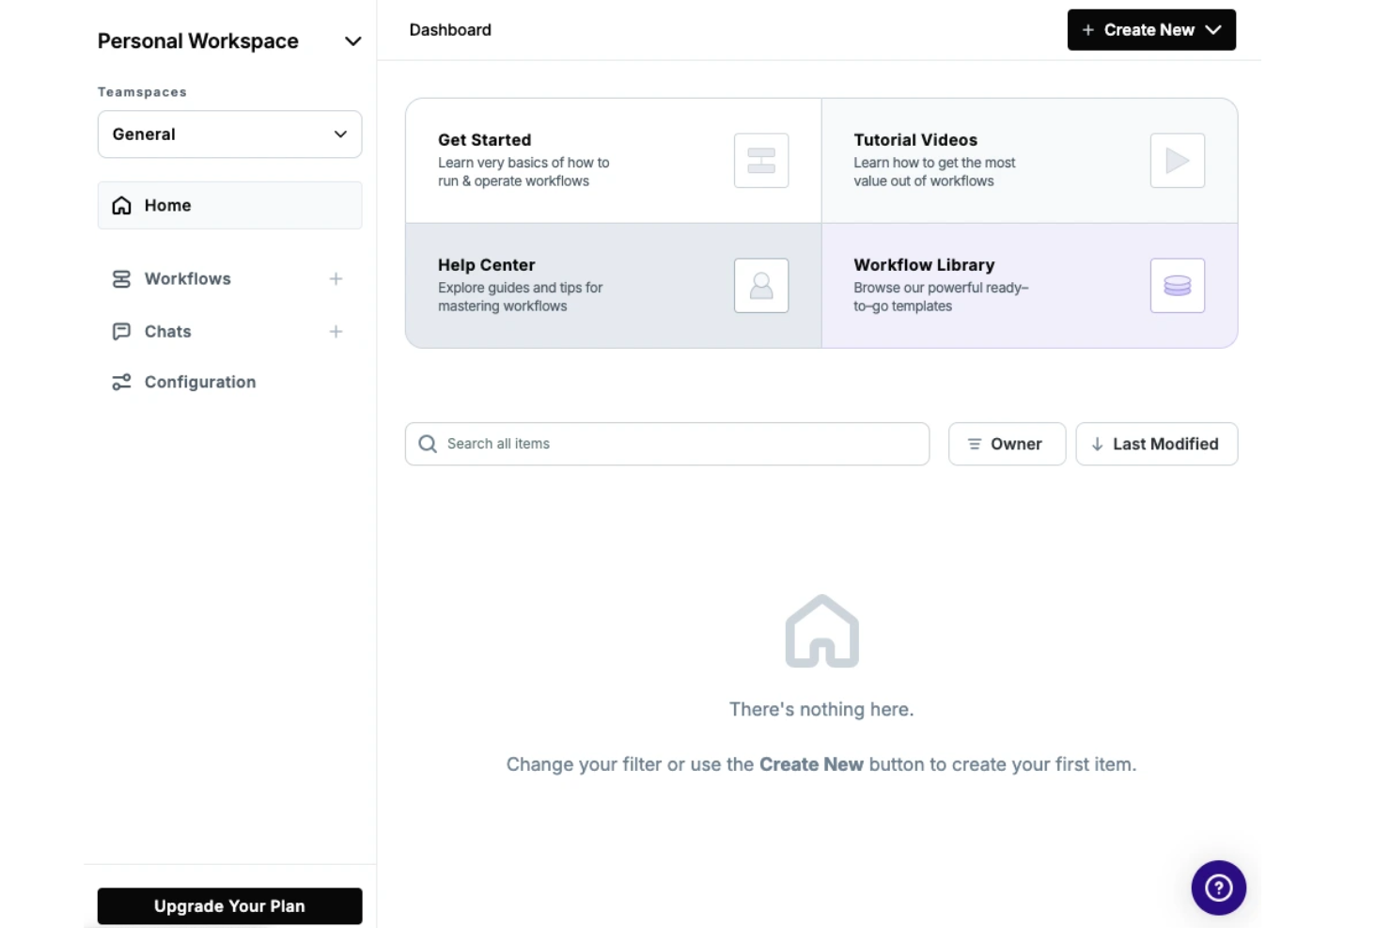Open the Owner filter
Image resolution: width=1391 pixels, height=928 pixels.
[1007, 443]
